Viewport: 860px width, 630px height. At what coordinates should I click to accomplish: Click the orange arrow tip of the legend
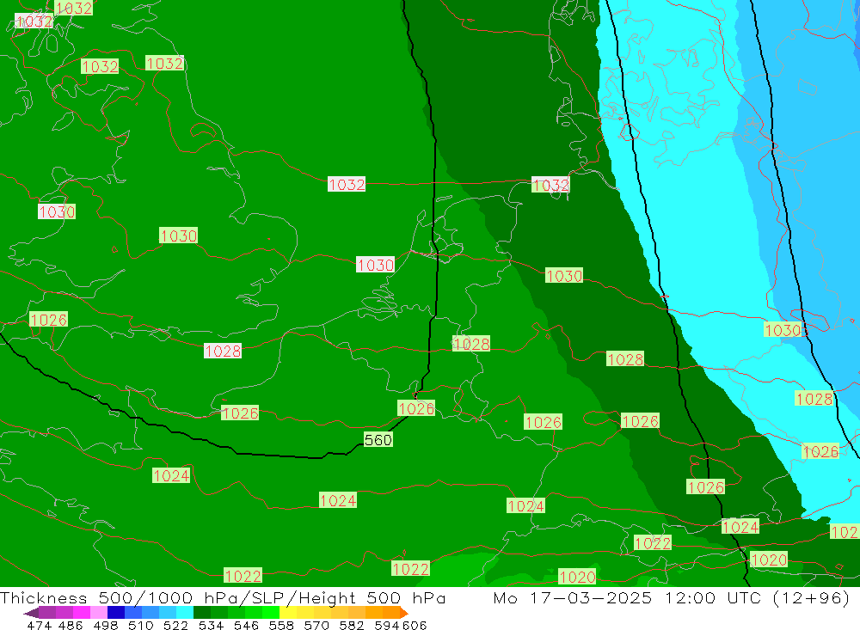click(404, 613)
